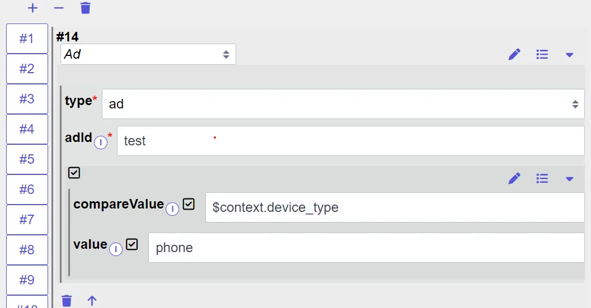Toggle the compareValue checkbox
Viewport: 591px width, 308px height.
[x=189, y=204]
